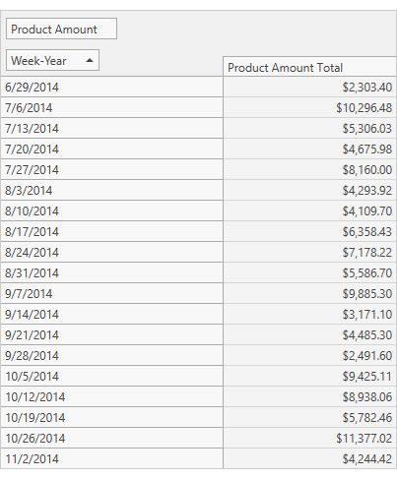Select the 9/28/2014 row header
This screenshot has height=479, width=397.
click(x=111, y=355)
